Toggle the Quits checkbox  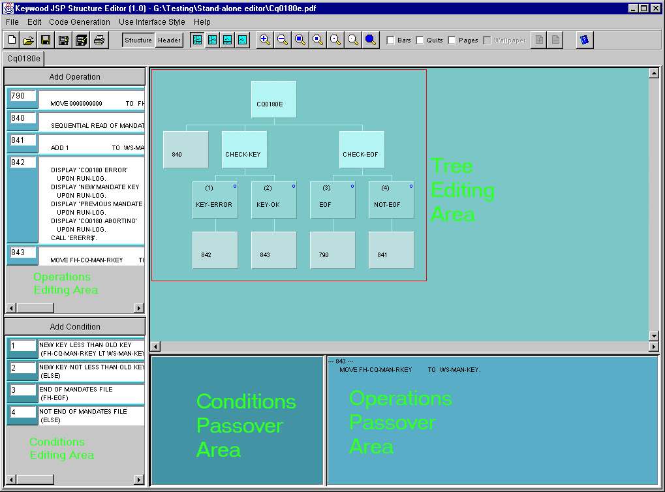[420, 40]
